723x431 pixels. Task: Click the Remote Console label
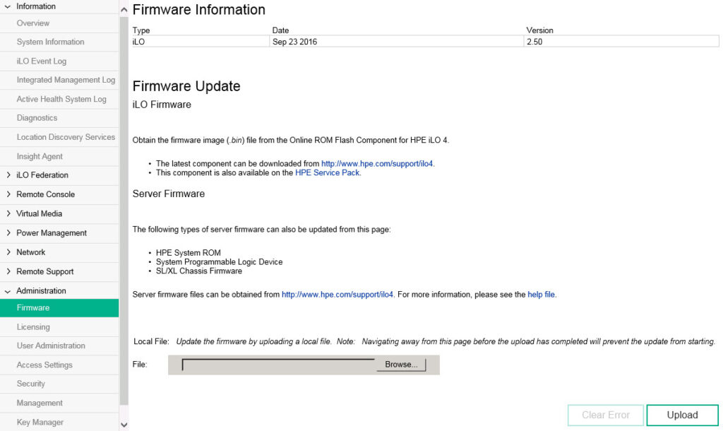pos(45,194)
